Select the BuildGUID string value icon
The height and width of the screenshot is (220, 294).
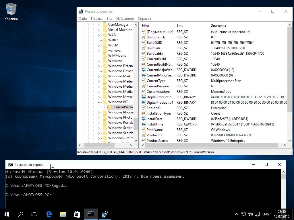click(144, 42)
